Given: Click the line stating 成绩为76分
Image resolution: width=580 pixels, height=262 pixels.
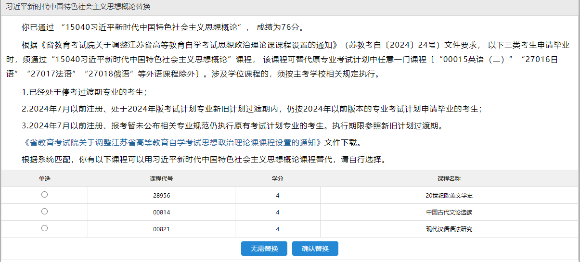Looking at the screenshot, I should point(163,26).
